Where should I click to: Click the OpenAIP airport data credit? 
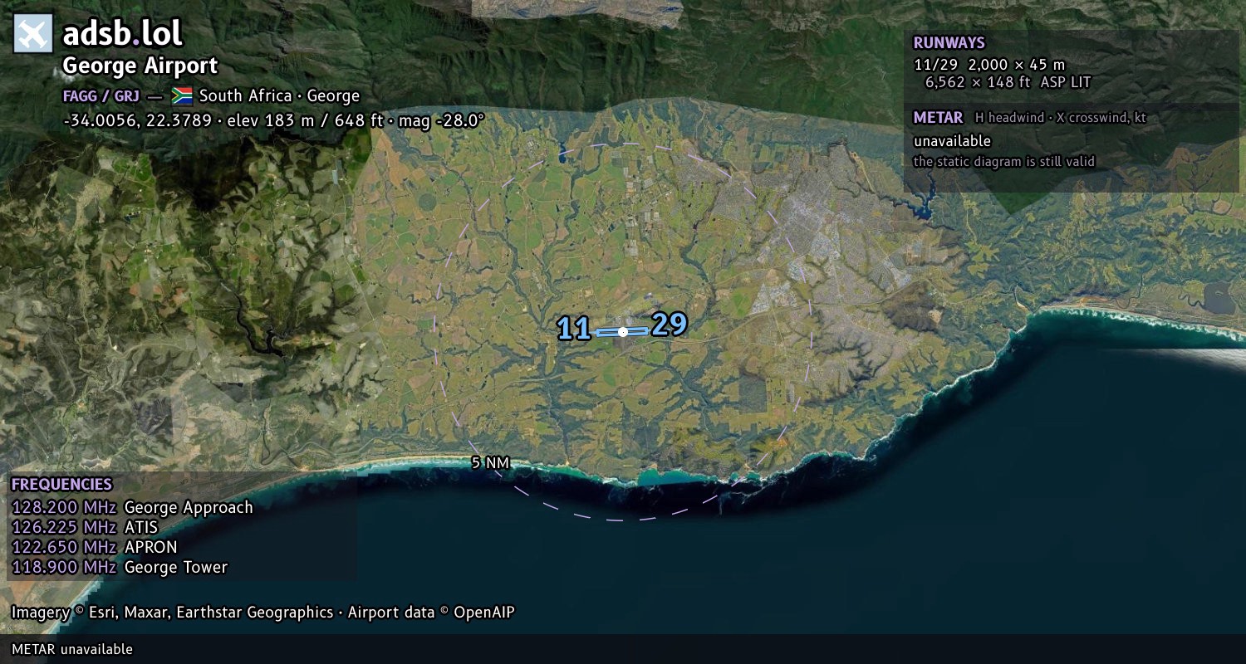pyautogui.click(x=431, y=613)
